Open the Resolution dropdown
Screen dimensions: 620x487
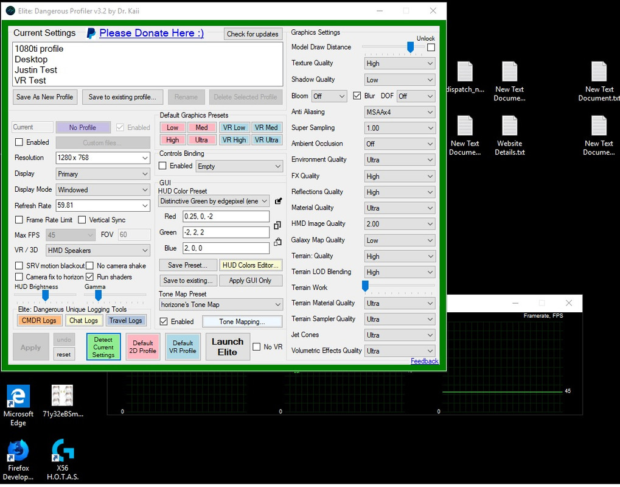(103, 158)
